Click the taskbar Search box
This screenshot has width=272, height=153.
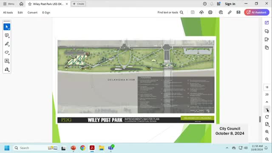click(36, 148)
